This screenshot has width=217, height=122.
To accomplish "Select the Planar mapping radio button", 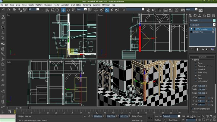I will pos(196,63).
